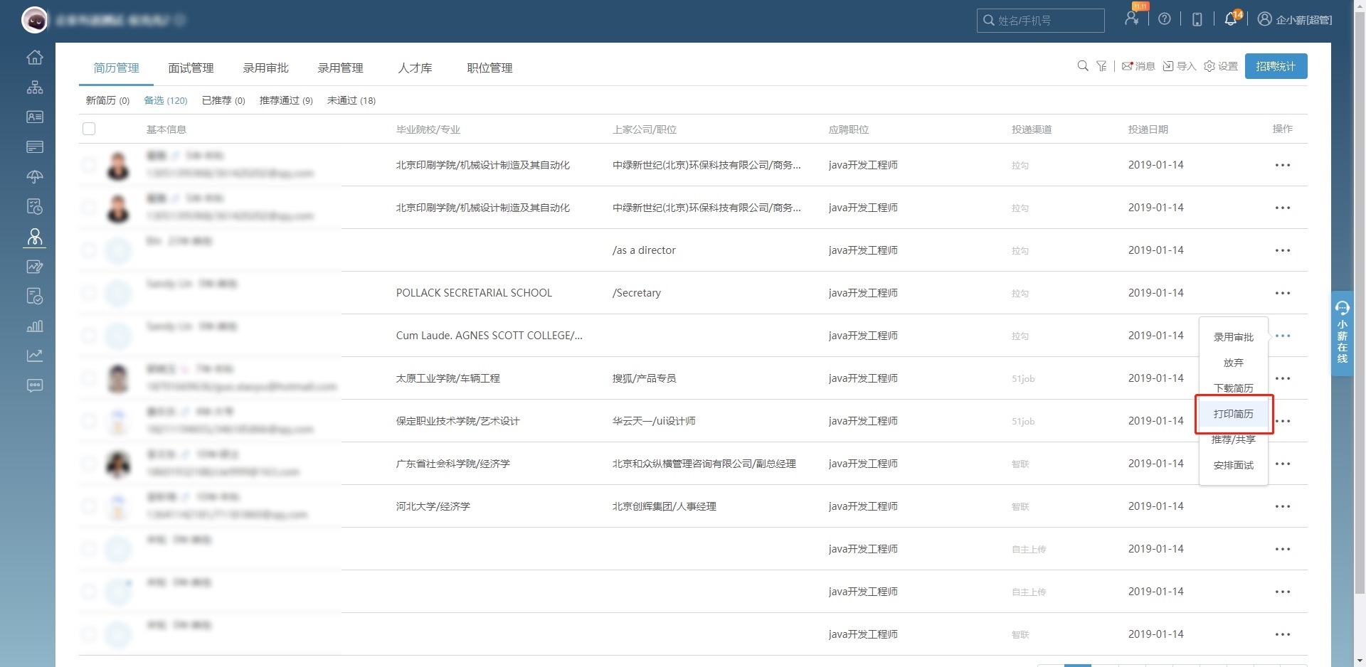Switch to the 人才库 tab
Viewport: 1366px width, 667px height.
(415, 68)
